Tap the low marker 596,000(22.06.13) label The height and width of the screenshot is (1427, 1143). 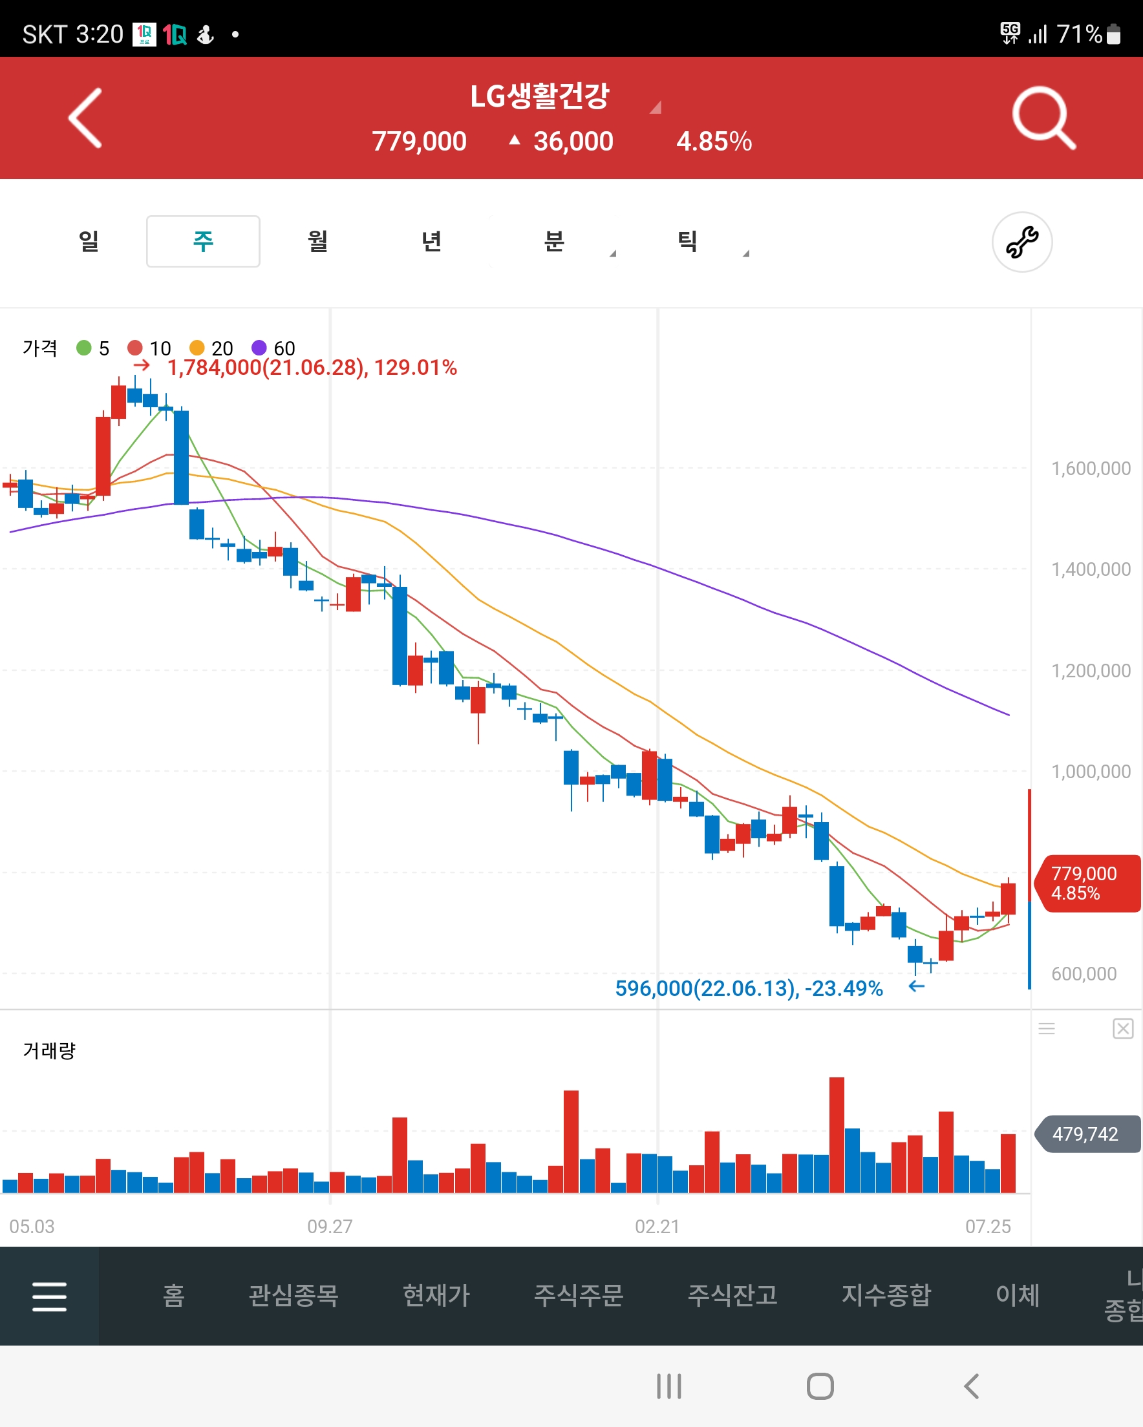pyautogui.click(x=749, y=988)
